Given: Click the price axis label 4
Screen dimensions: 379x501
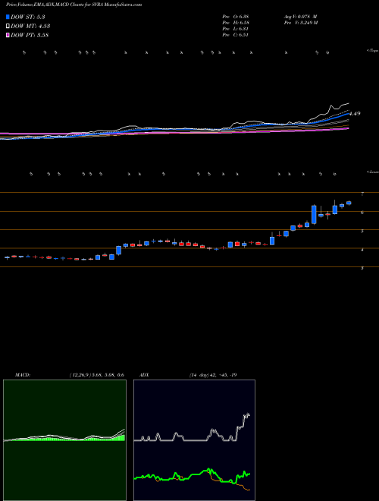Looking at the screenshot, I should click(x=362, y=250).
